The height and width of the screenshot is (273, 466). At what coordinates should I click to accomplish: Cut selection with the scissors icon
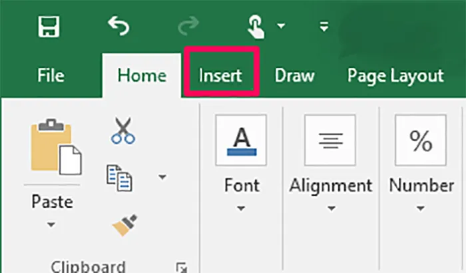(123, 131)
